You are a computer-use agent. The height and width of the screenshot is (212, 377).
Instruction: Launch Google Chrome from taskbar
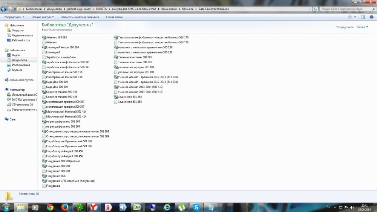click(x=50, y=207)
